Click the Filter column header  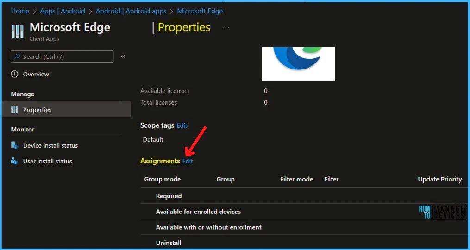pyautogui.click(x=331, y=179)
